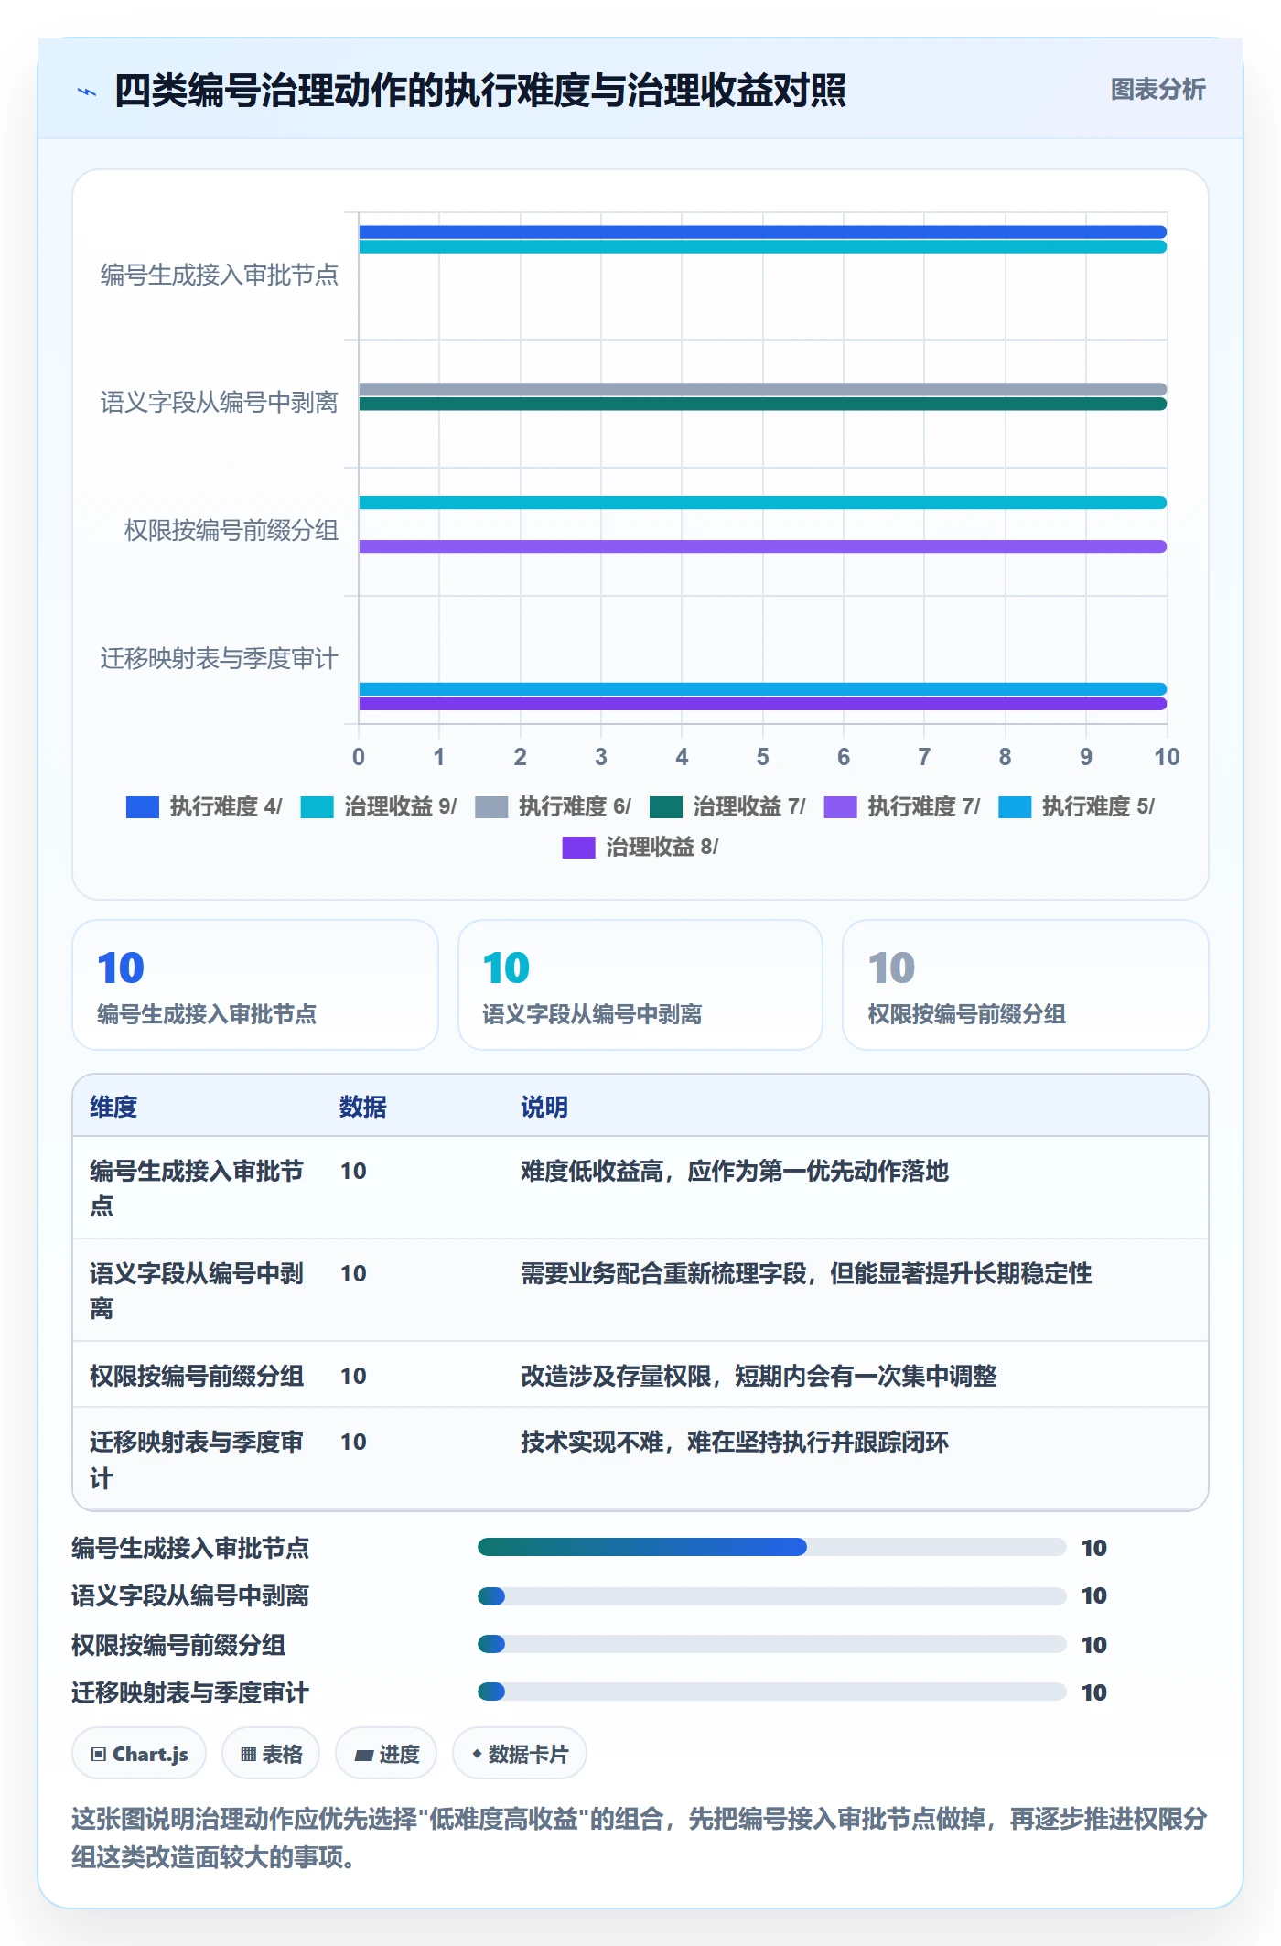The width and height of the screenshot is (1281, 1946).
Task: Click the gray bar in the 语义字段从编号中剥离 chart row
Action: 763,389
